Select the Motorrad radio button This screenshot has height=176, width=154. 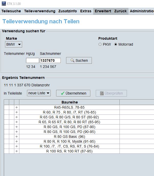tap(116, 45)
